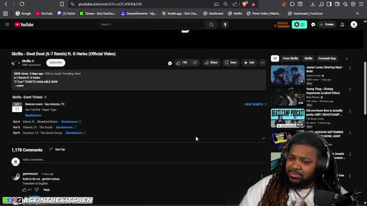
Task: Open the Netflix bookmark
Action: tap(235, 13)
